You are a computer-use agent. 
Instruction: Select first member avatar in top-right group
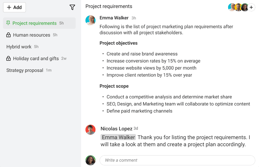point(232,7)
